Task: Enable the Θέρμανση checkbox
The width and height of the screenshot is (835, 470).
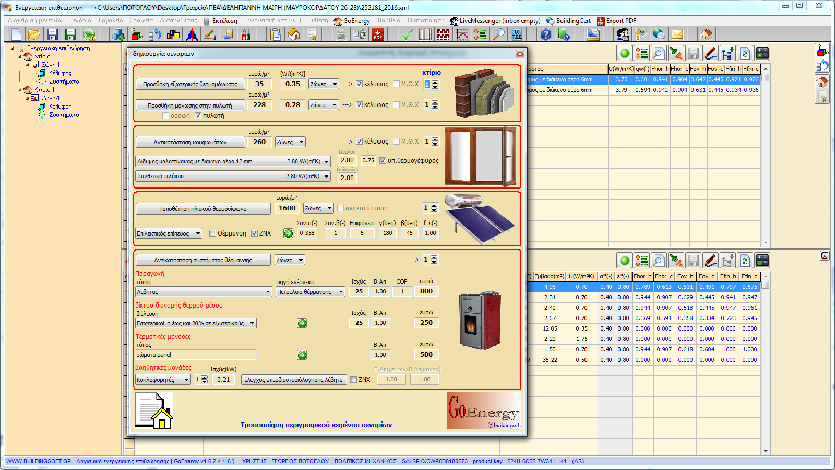Action: pyautogui.click(x=212, y=233)
